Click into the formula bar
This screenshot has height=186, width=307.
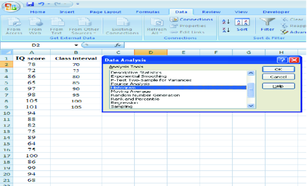coord(215,45)
